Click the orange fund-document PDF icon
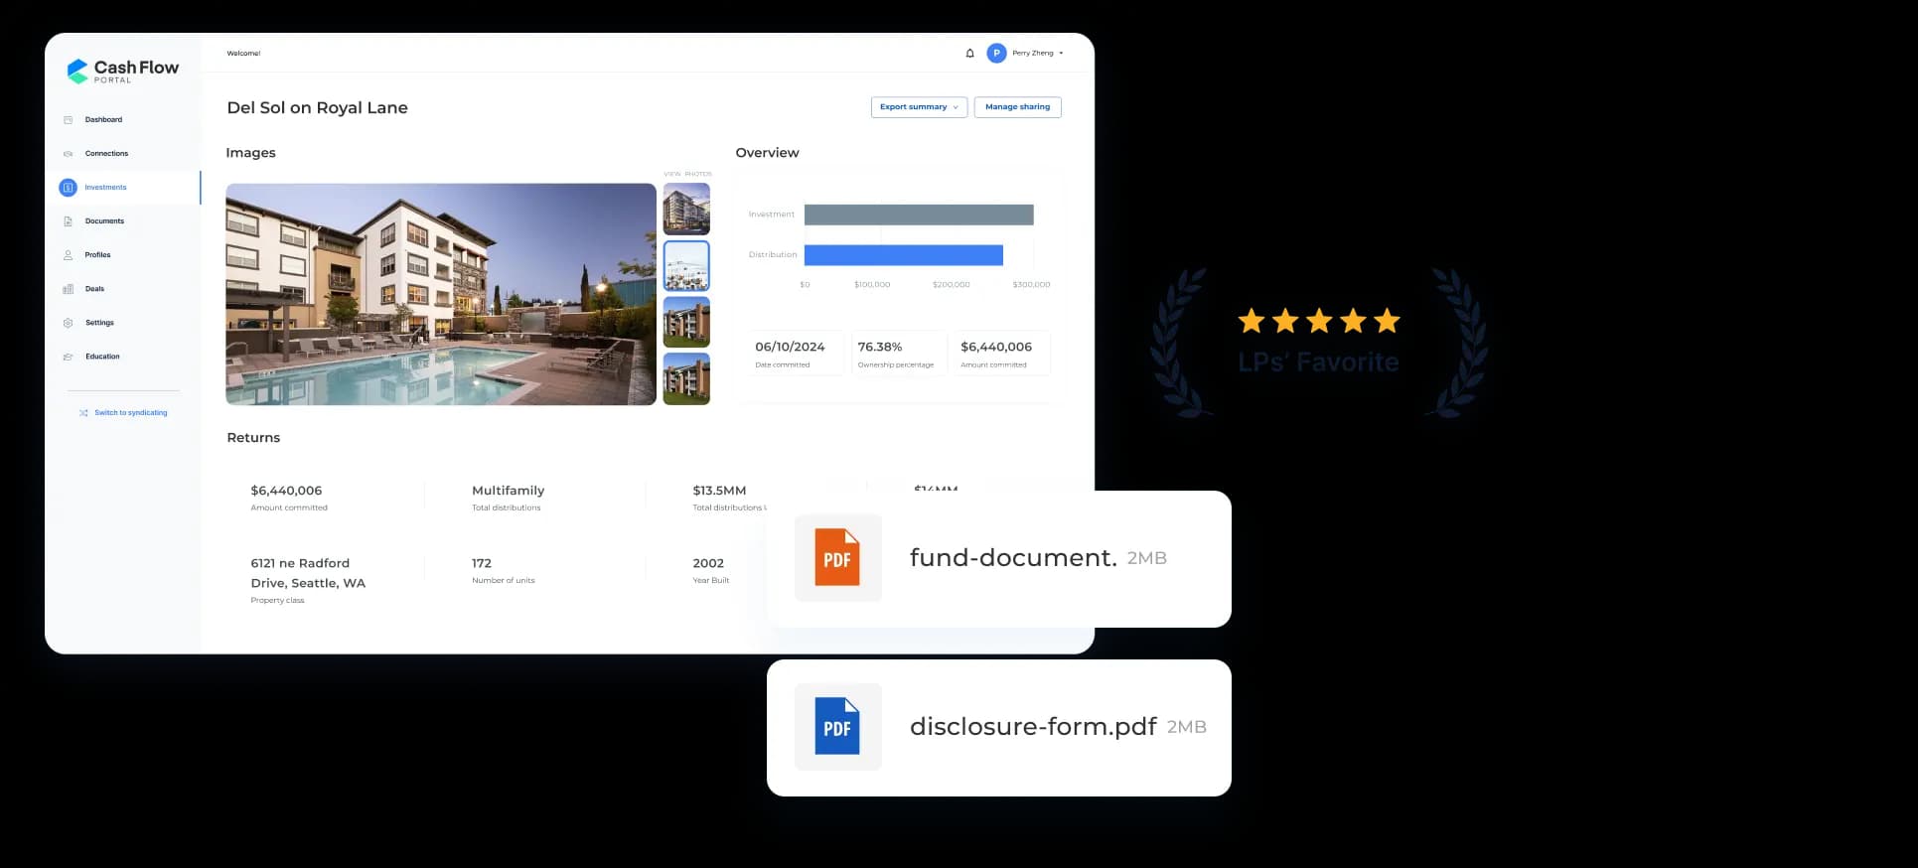This screenshot has height=868, width=1918. point(837,557)
